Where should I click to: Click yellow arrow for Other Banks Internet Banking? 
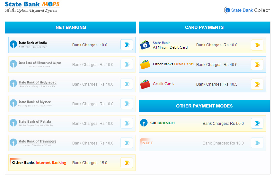(127, 163)
